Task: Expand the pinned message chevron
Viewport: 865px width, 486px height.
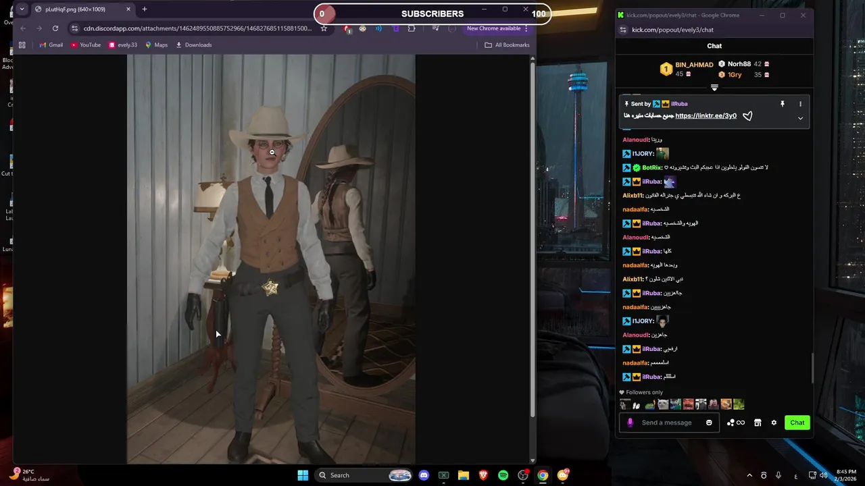Action: (x=800, y=118)
